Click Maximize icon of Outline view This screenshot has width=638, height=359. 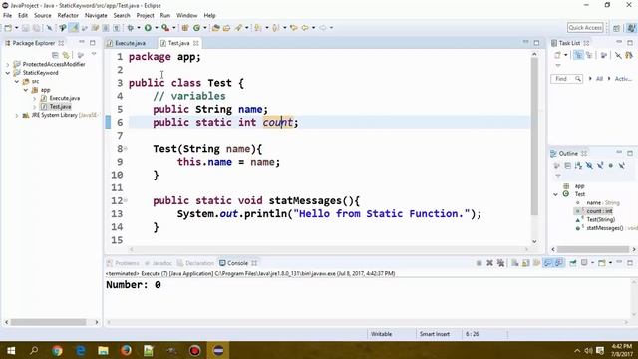(630, 153)
